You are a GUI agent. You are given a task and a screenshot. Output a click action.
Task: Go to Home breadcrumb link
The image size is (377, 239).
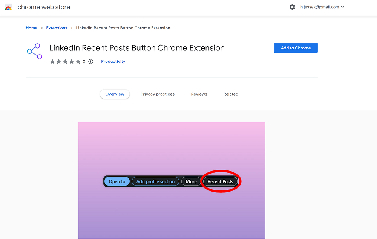pos(32,28)
